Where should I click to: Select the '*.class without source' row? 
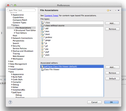click(72, 26)
